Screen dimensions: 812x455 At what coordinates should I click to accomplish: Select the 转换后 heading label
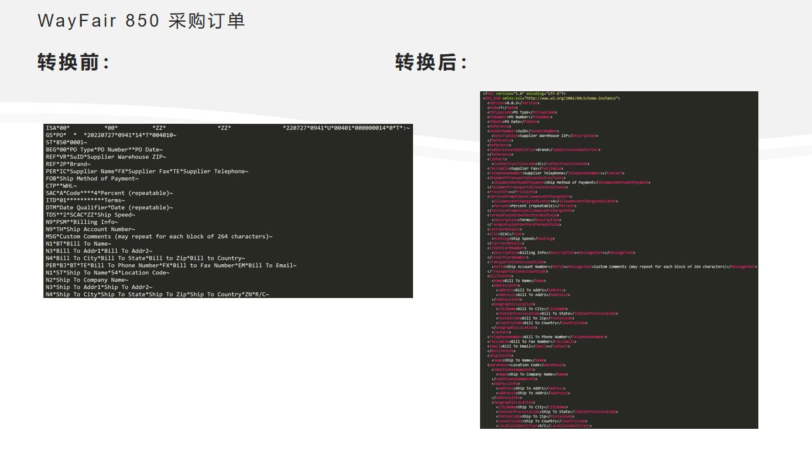429,63
